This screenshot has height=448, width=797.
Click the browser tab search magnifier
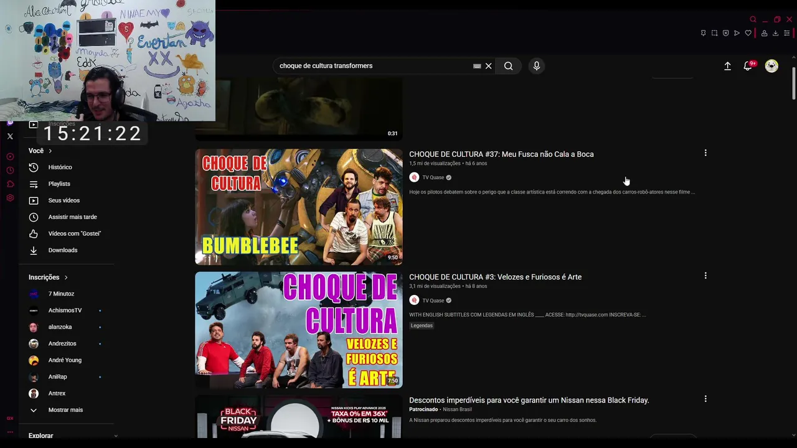(x=753, y=19)
